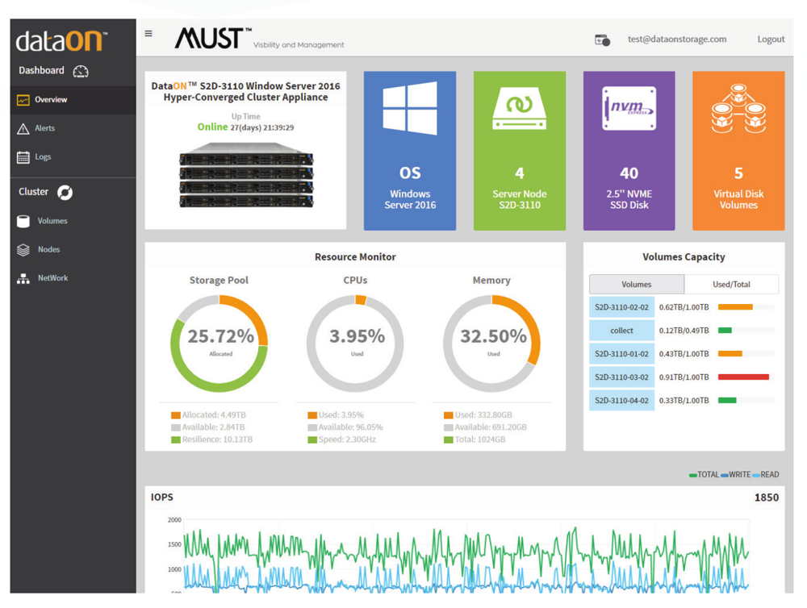Click the red usage bar for S2D-3110-03-02
The width and height of the screenshot is (807, 608).
(744, 377)
